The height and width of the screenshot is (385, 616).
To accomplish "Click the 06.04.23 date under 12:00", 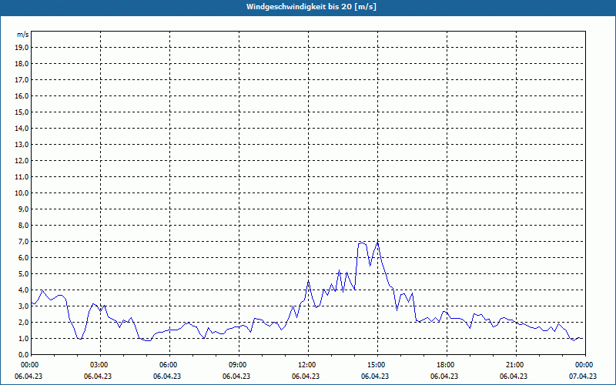I will pyautogui.click(x=306, y=376).
